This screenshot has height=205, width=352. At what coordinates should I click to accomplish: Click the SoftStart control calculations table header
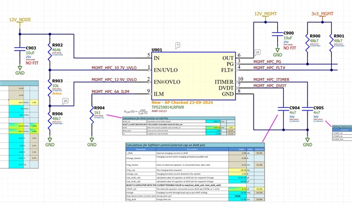(x=195, y=145)
